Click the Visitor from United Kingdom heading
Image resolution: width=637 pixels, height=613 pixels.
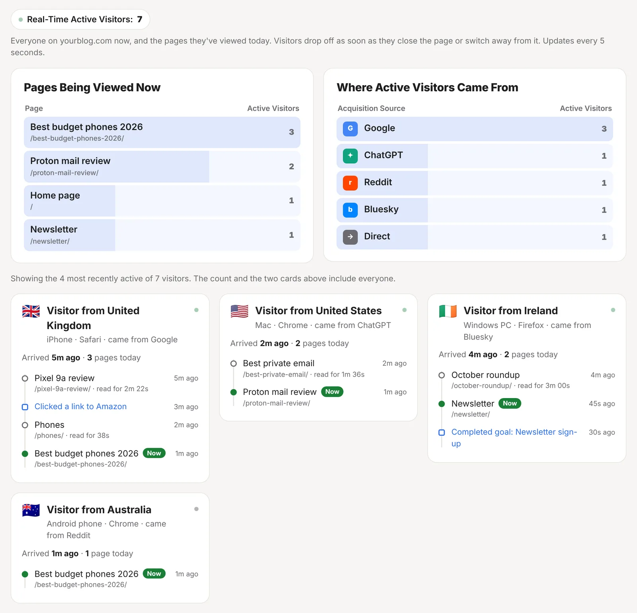93,318
